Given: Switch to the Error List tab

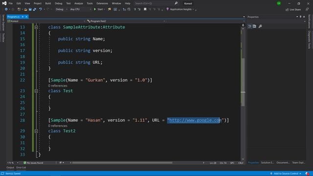Looking at the screenshot, I should coord(21,167).
